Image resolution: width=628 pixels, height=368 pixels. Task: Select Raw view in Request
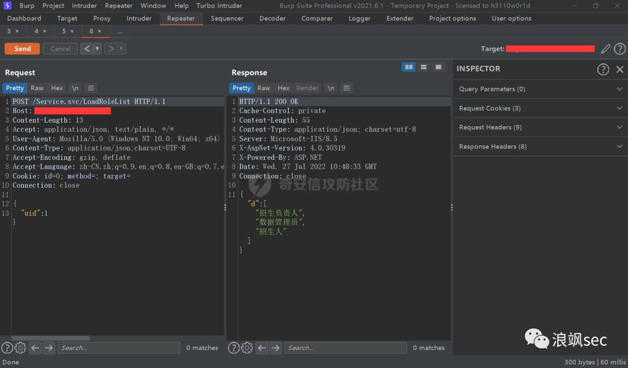(37, 88)
